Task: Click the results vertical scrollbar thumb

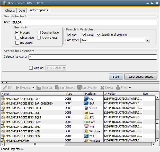Action: 157,125
